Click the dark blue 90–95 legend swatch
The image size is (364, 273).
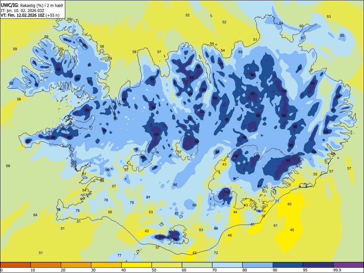pyautogui.click(x=288, y=265)
